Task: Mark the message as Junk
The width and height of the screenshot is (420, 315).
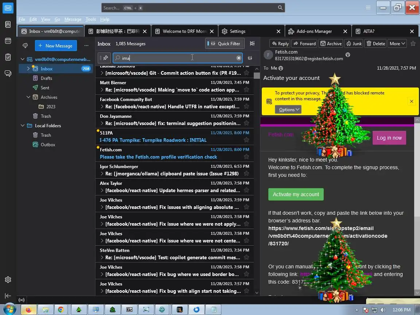Action: click(354, 43)
